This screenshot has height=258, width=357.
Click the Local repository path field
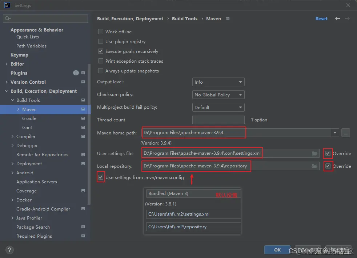click(230, 166)
